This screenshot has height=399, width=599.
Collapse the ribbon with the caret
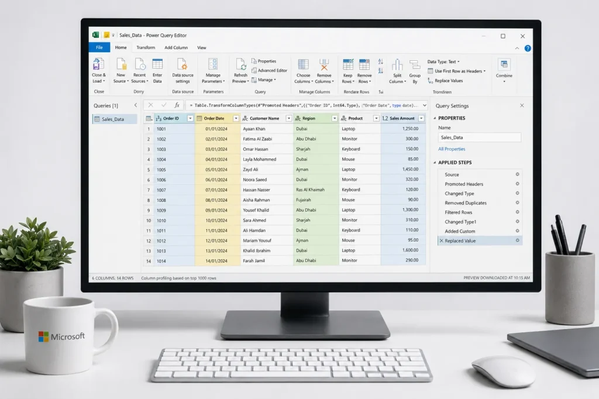point(517,48)
